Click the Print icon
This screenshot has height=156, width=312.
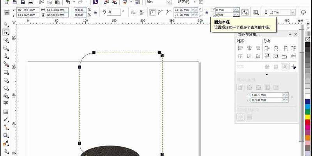31,2
